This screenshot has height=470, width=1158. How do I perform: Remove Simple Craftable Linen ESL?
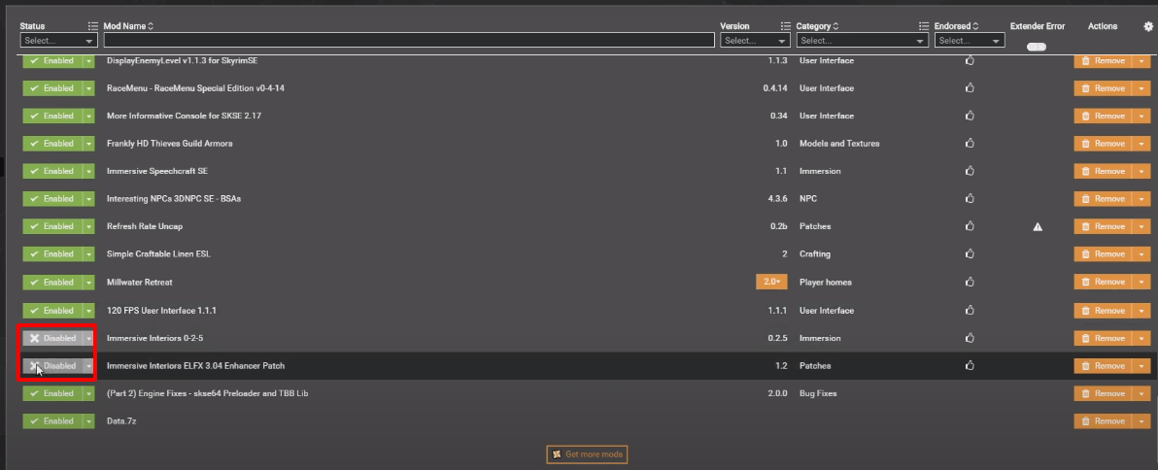pyautogui.click(x=1103, y=253)
